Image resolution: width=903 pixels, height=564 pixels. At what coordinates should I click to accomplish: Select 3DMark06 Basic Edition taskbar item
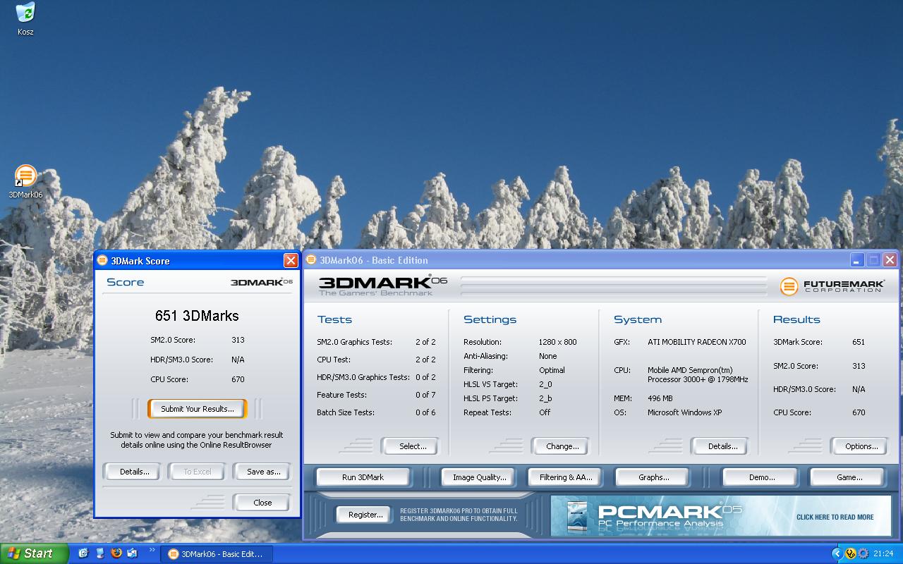point(215,553)
